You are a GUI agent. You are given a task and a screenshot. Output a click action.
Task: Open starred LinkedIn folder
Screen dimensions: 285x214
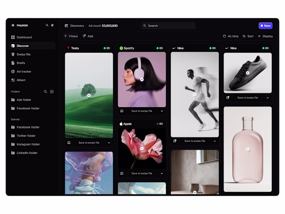pyautogui.click(x=32, y=153)
